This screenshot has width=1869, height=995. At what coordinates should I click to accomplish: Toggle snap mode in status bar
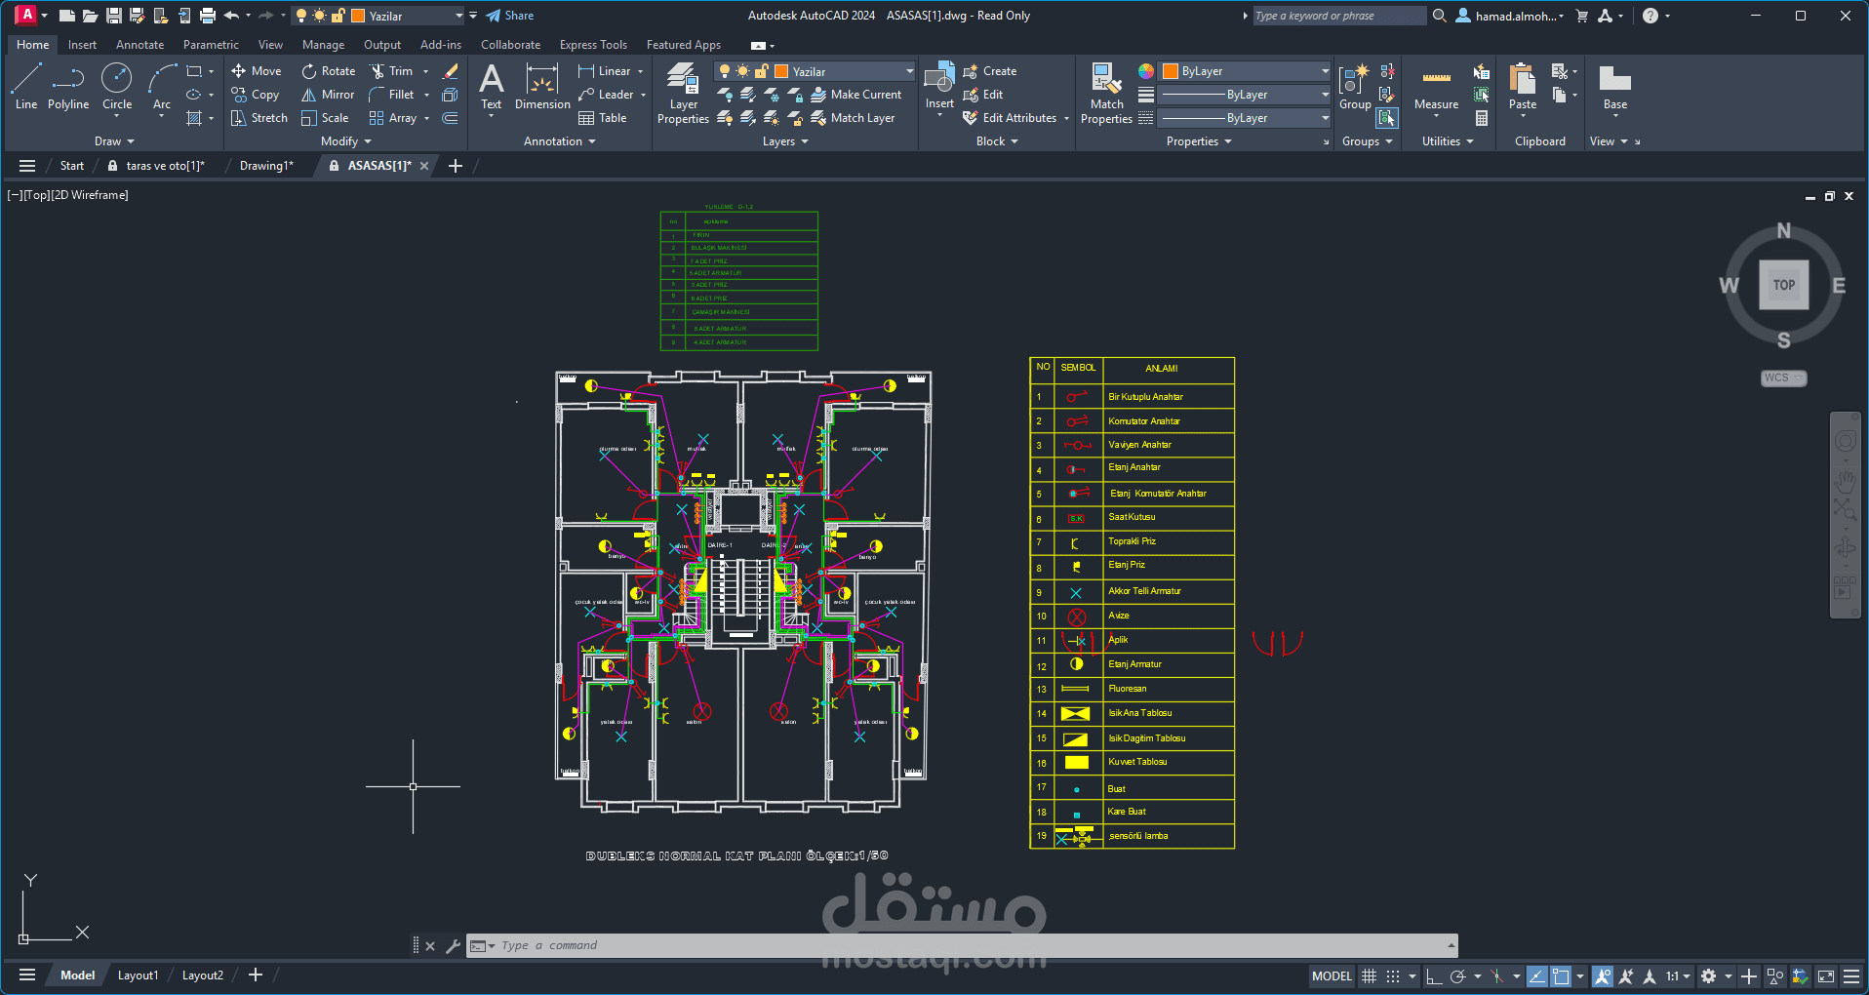(1393, 975)
